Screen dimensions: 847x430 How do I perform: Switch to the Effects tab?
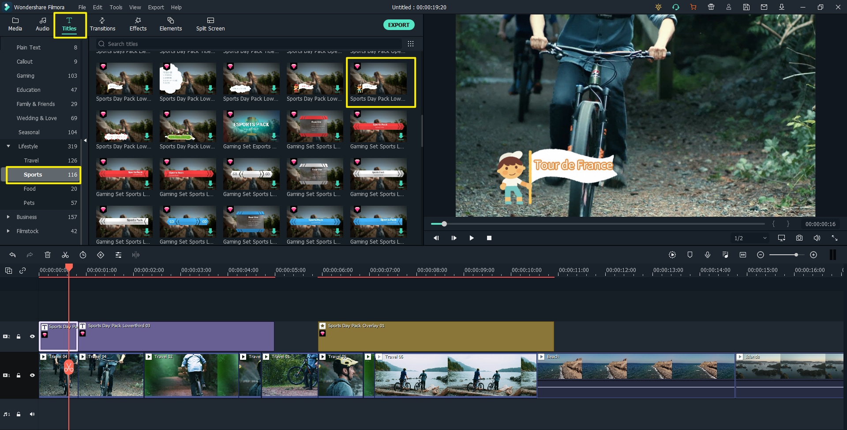[138, 25]
